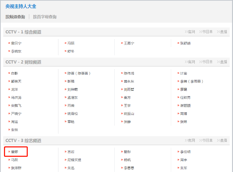Open host 张舒越's page
Viewport: 233px width, 172px height.
tap(185, 43)
